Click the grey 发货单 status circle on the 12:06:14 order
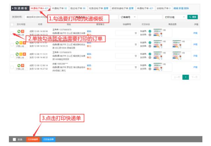Image resolution: width=211 pixels, height=146 pixels. tap(150, 69)
